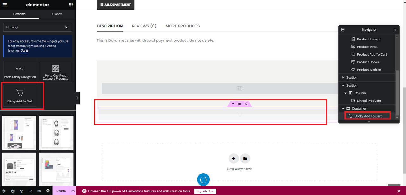Open the REVIEWS (0) product tab
406x195 pixels.
tap(144, 26)
